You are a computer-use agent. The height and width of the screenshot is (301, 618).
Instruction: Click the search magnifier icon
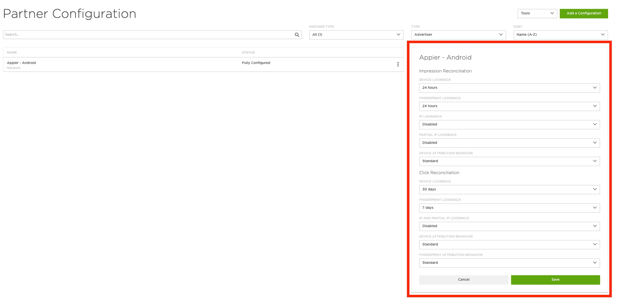click(297, 35)
